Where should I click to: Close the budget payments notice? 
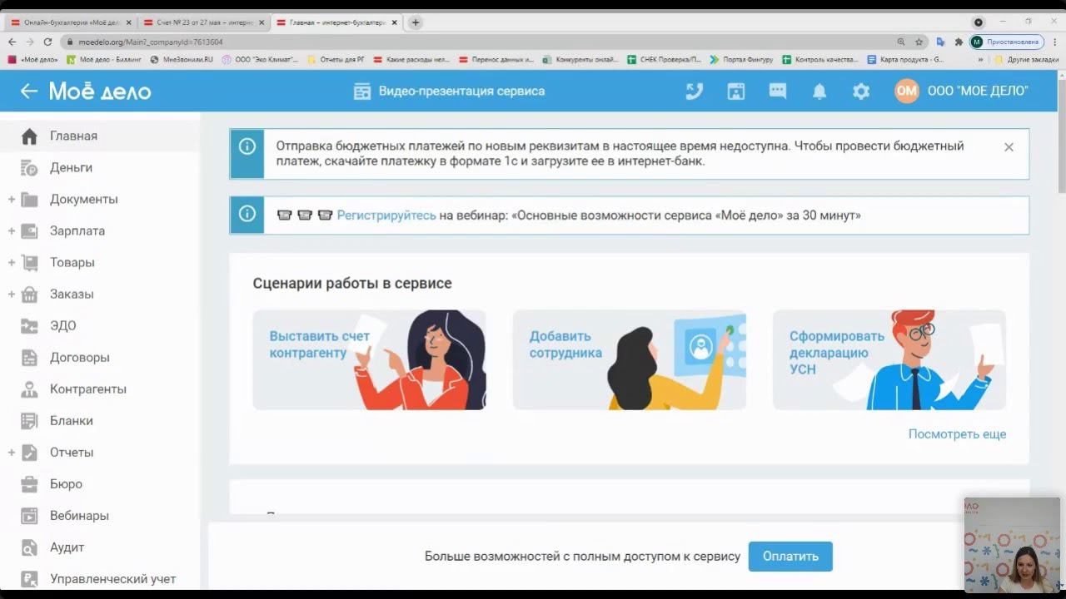click(1009, 147)
